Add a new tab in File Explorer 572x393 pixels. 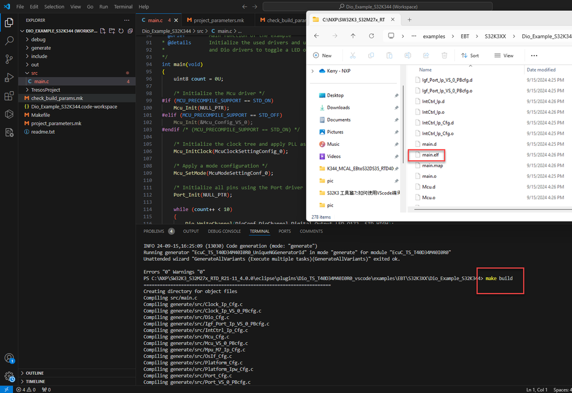[x=409, y=19]
